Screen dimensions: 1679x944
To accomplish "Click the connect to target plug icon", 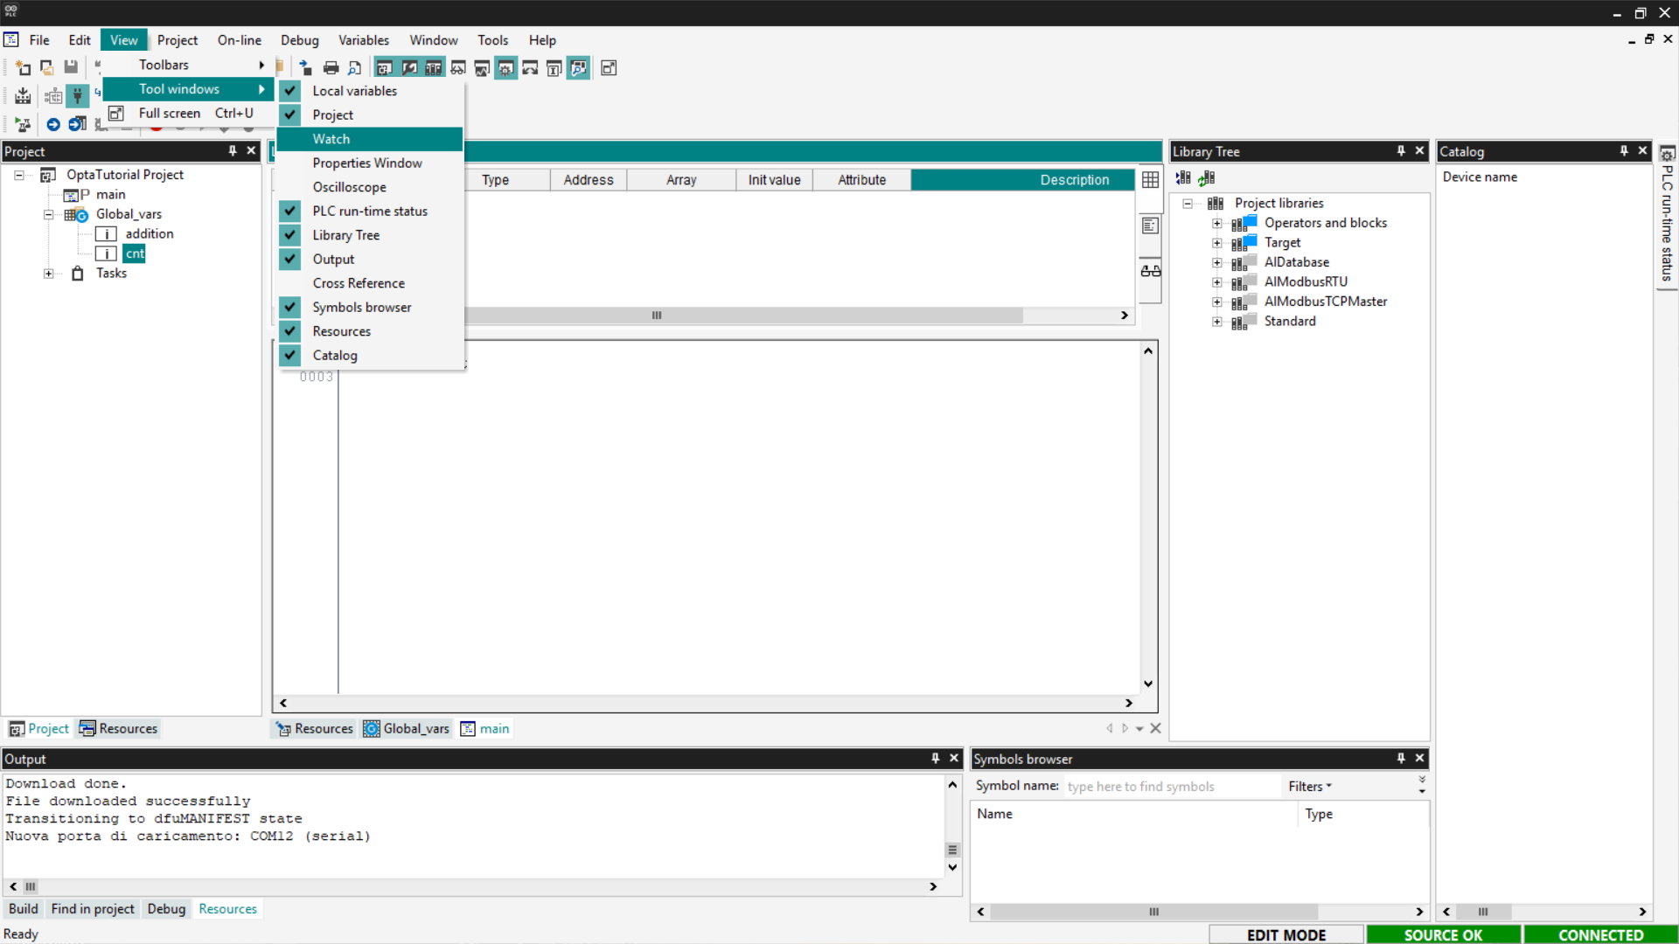I will 78,96.
